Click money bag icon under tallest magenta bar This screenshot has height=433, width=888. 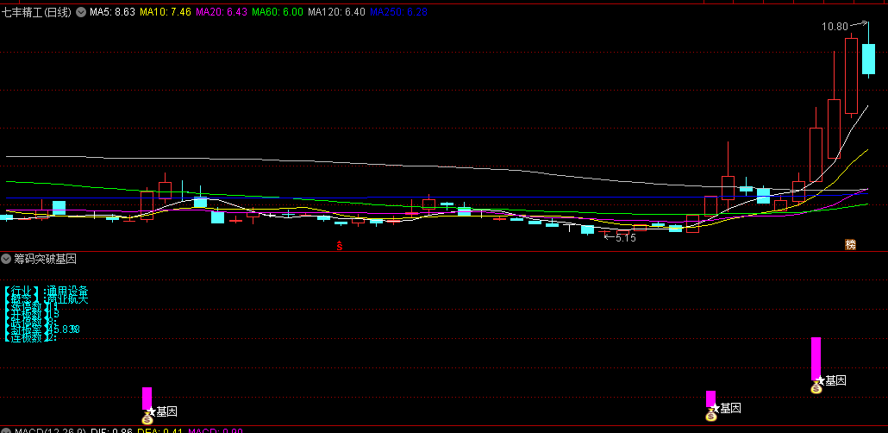coord(816,388)
